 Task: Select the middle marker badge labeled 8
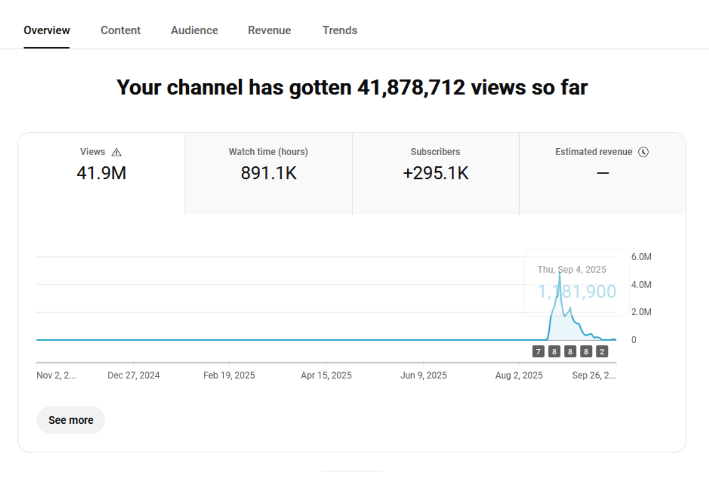(x=570, y=351)
